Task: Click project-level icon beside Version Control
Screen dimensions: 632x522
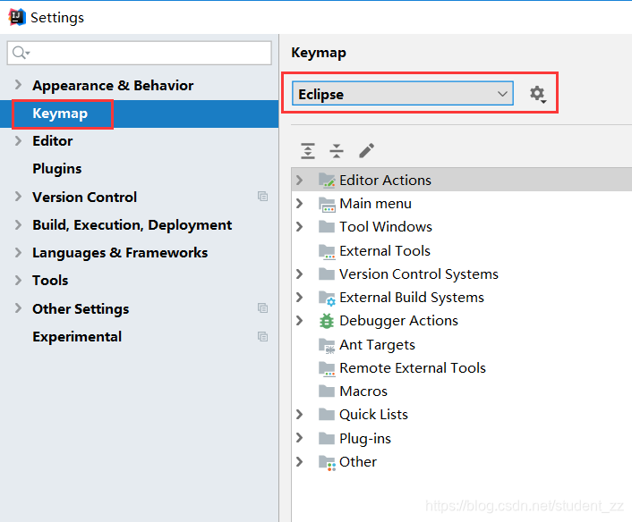Action: (x=262, y=197)
